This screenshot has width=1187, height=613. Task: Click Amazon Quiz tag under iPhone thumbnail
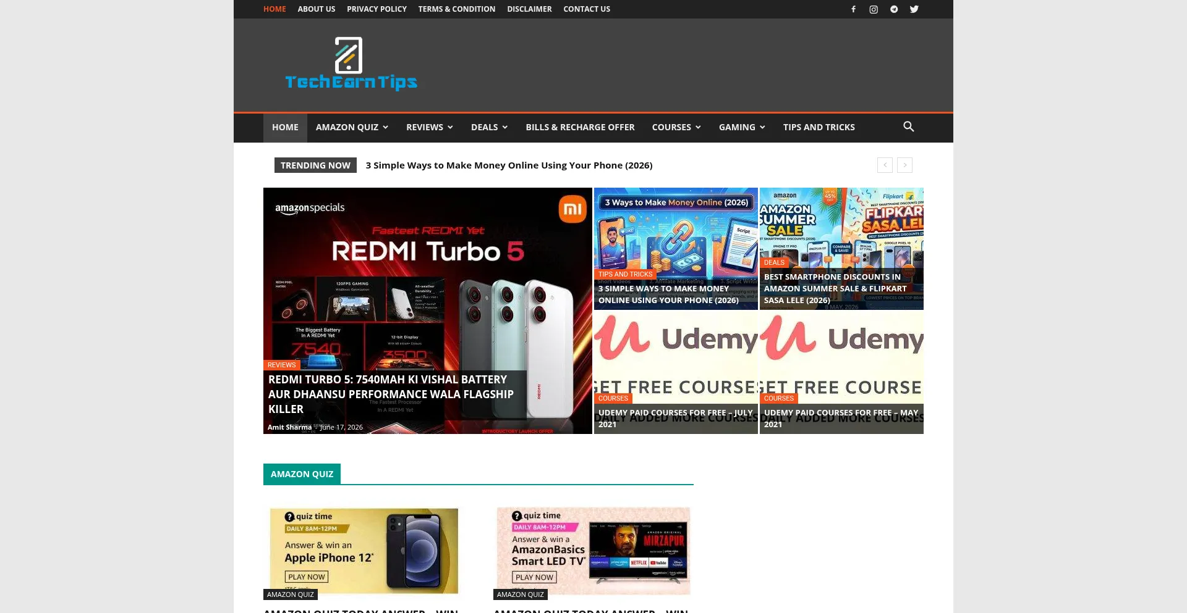(x=291, y=594)
